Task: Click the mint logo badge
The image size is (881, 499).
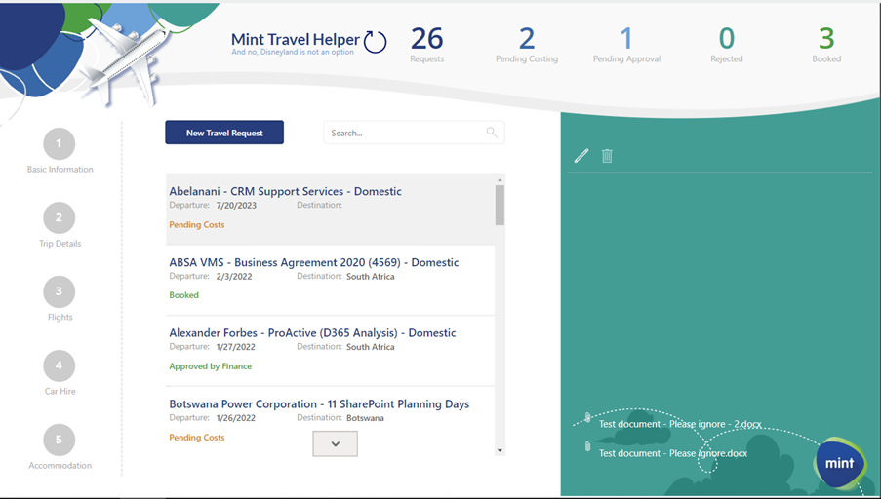Action: (839, 463)
